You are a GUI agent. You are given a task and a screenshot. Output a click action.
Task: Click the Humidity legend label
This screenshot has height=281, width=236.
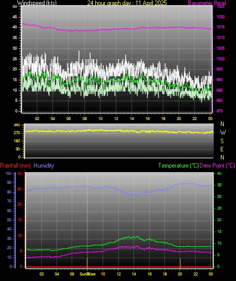[x=44, y=166]
